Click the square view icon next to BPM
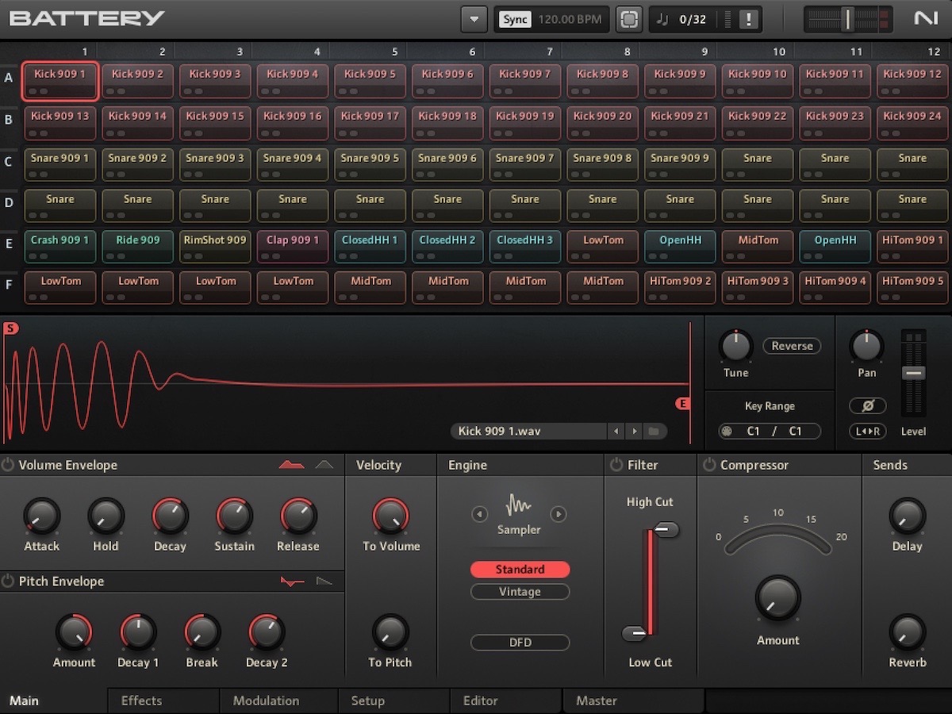Image resolution: width=952 pixels, height=714 pixels. pos(629,19)
